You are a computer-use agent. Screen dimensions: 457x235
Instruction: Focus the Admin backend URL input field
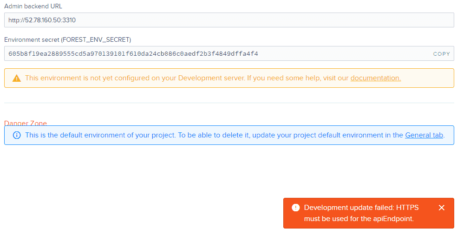click(x=229, y=20)
